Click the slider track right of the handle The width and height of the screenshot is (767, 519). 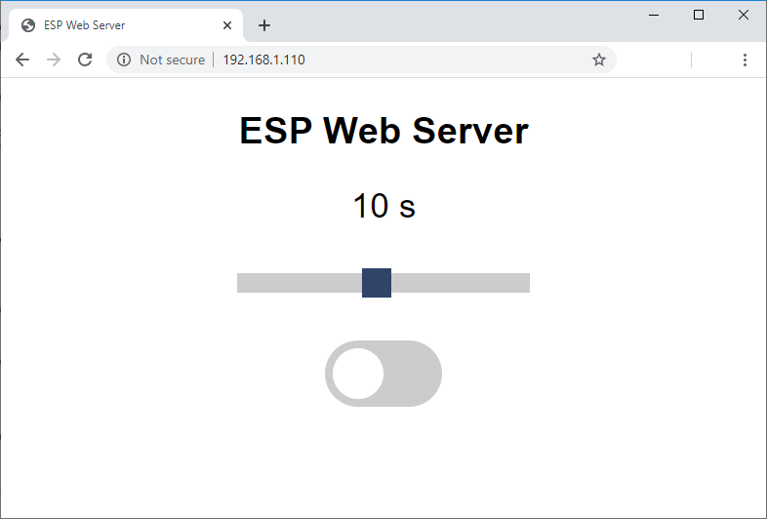pyautogui.click(x=461, y=283)
